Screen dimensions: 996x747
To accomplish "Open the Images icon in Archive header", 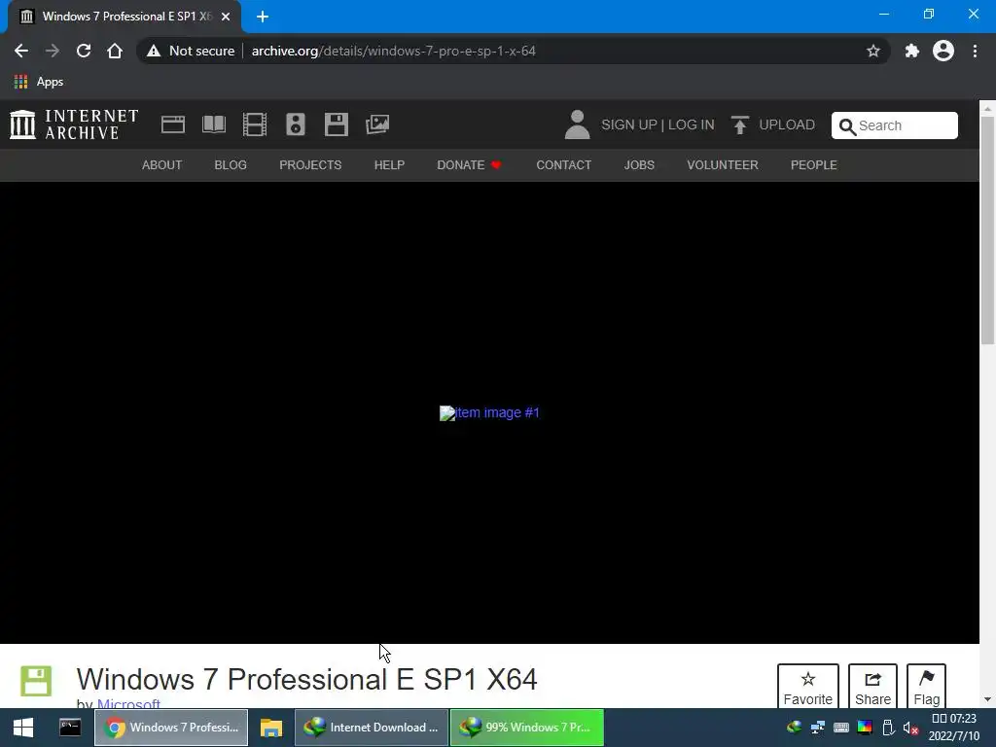I will (x=377, y=124).
